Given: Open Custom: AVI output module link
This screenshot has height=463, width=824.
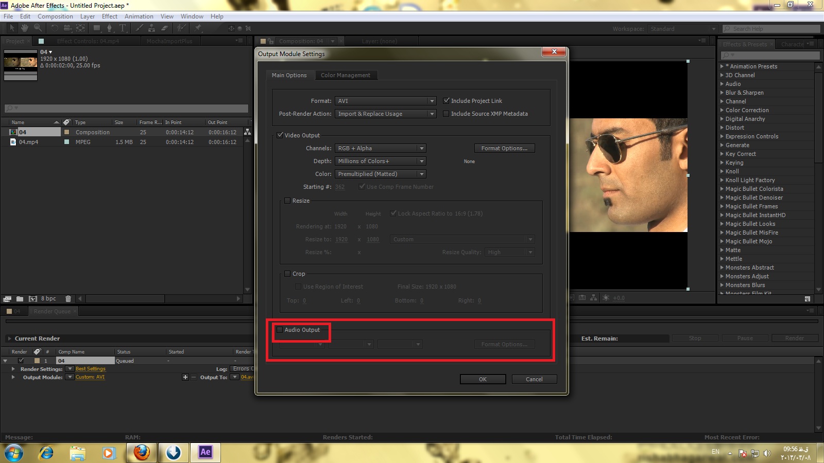Looking at the screenshot, I should (90, 377).
